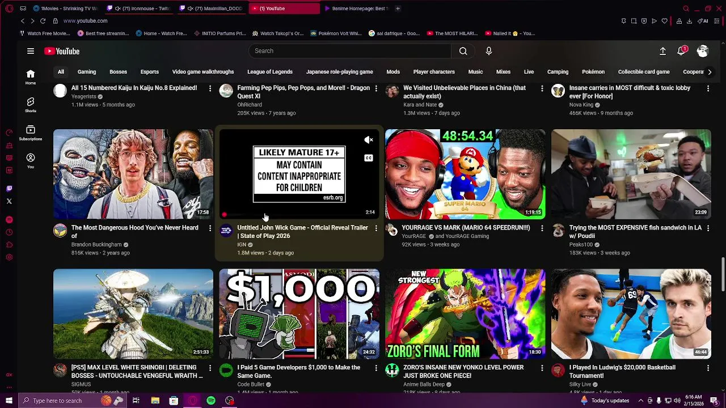Viewport: 726px width, 408px height.
Task: Open options for Zoro's Yonko power video
Action: (x=542, y=368)
